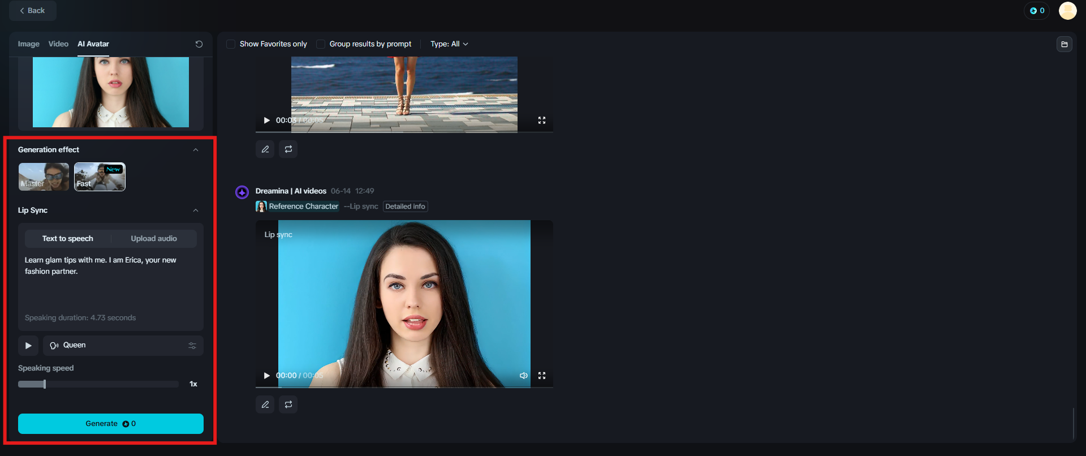Image resolution: width=1086 pixels, height=456 pixels.
Task: Enable Show Favorites only checkbox
Action: click(x=231, y=44)
